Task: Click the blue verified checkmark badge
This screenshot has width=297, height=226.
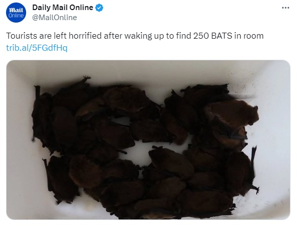Action: coord(100,8)
